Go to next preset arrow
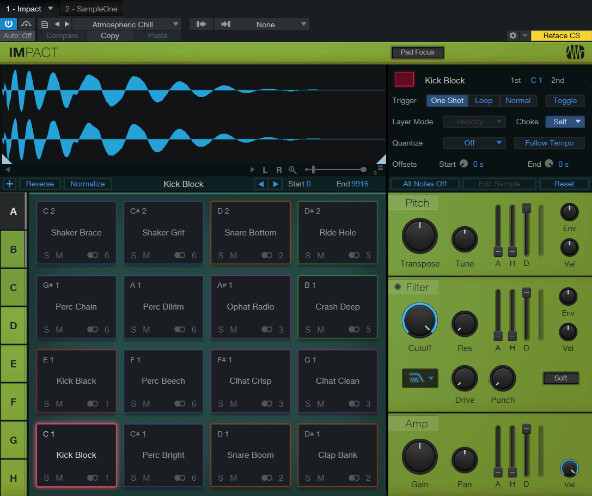The image size is (592, 496). click(67, 24)
